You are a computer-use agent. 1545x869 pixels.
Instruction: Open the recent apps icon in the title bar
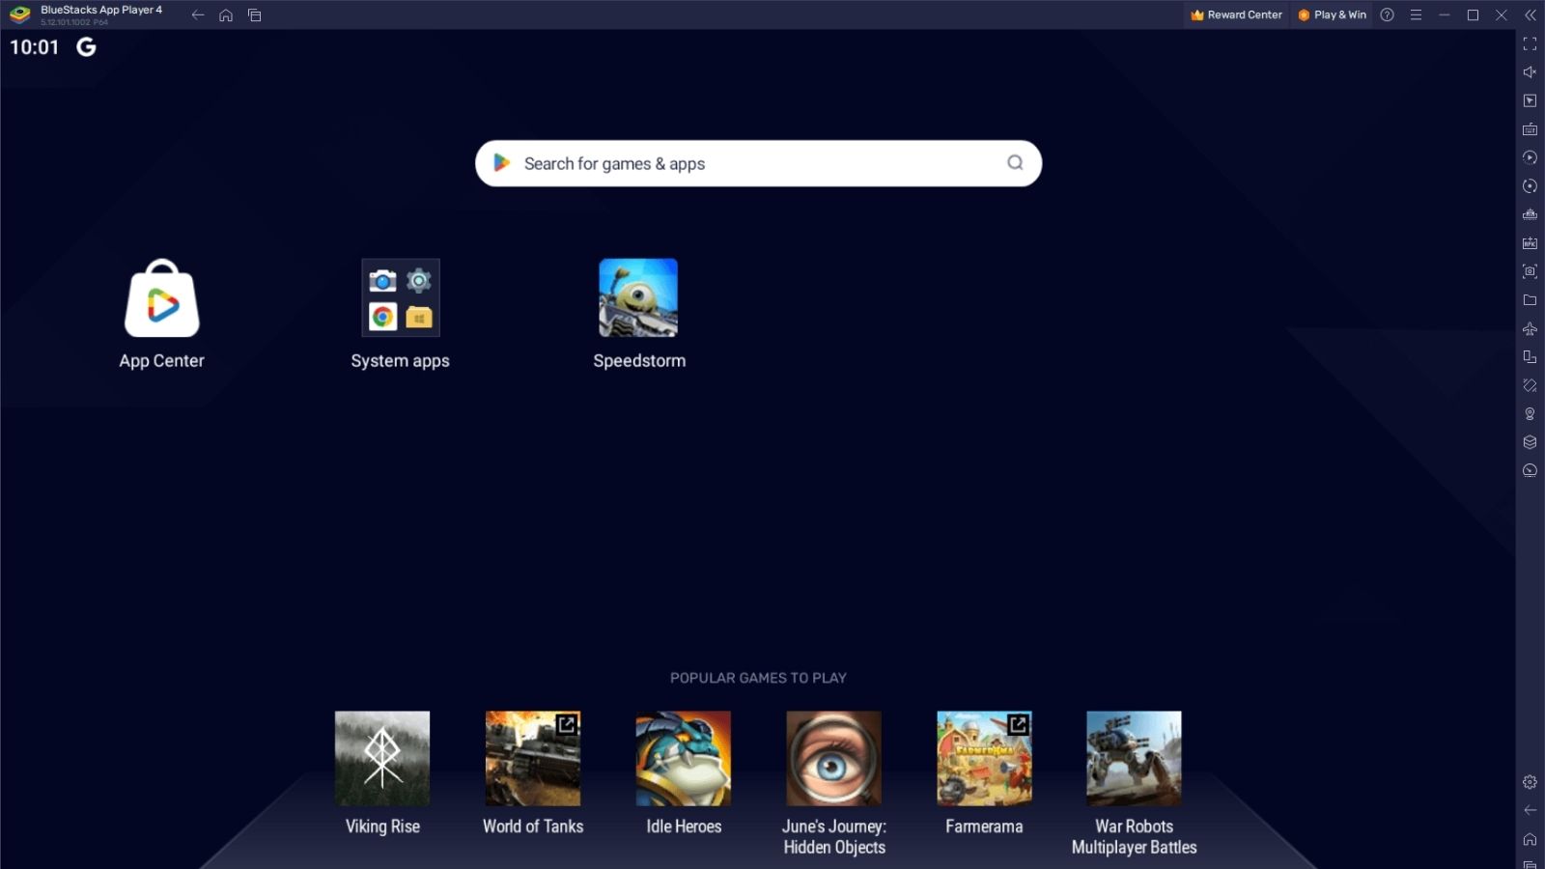tap(255, 14)
